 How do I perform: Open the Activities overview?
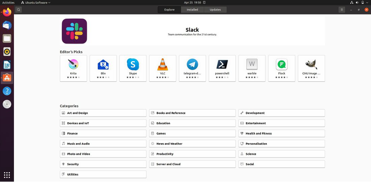(x=8, y=3)
